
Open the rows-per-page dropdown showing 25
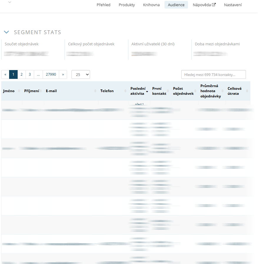81,74
